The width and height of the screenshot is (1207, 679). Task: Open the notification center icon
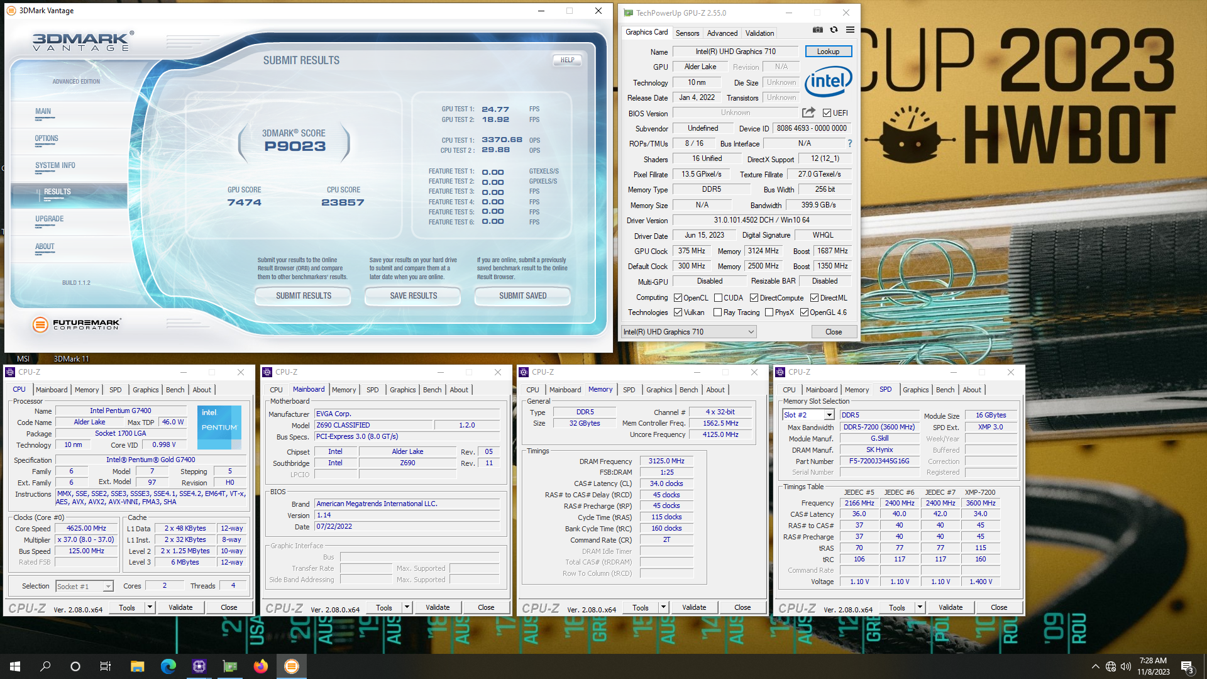[x=1187, y=666]
